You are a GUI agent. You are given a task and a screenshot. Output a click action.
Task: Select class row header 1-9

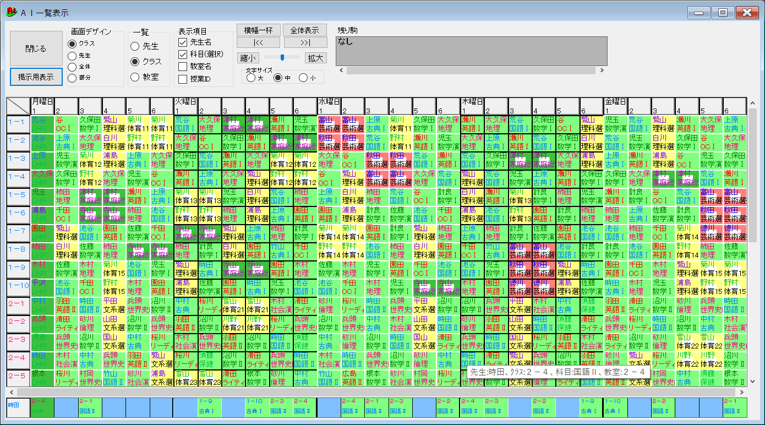tap(18, 269)
